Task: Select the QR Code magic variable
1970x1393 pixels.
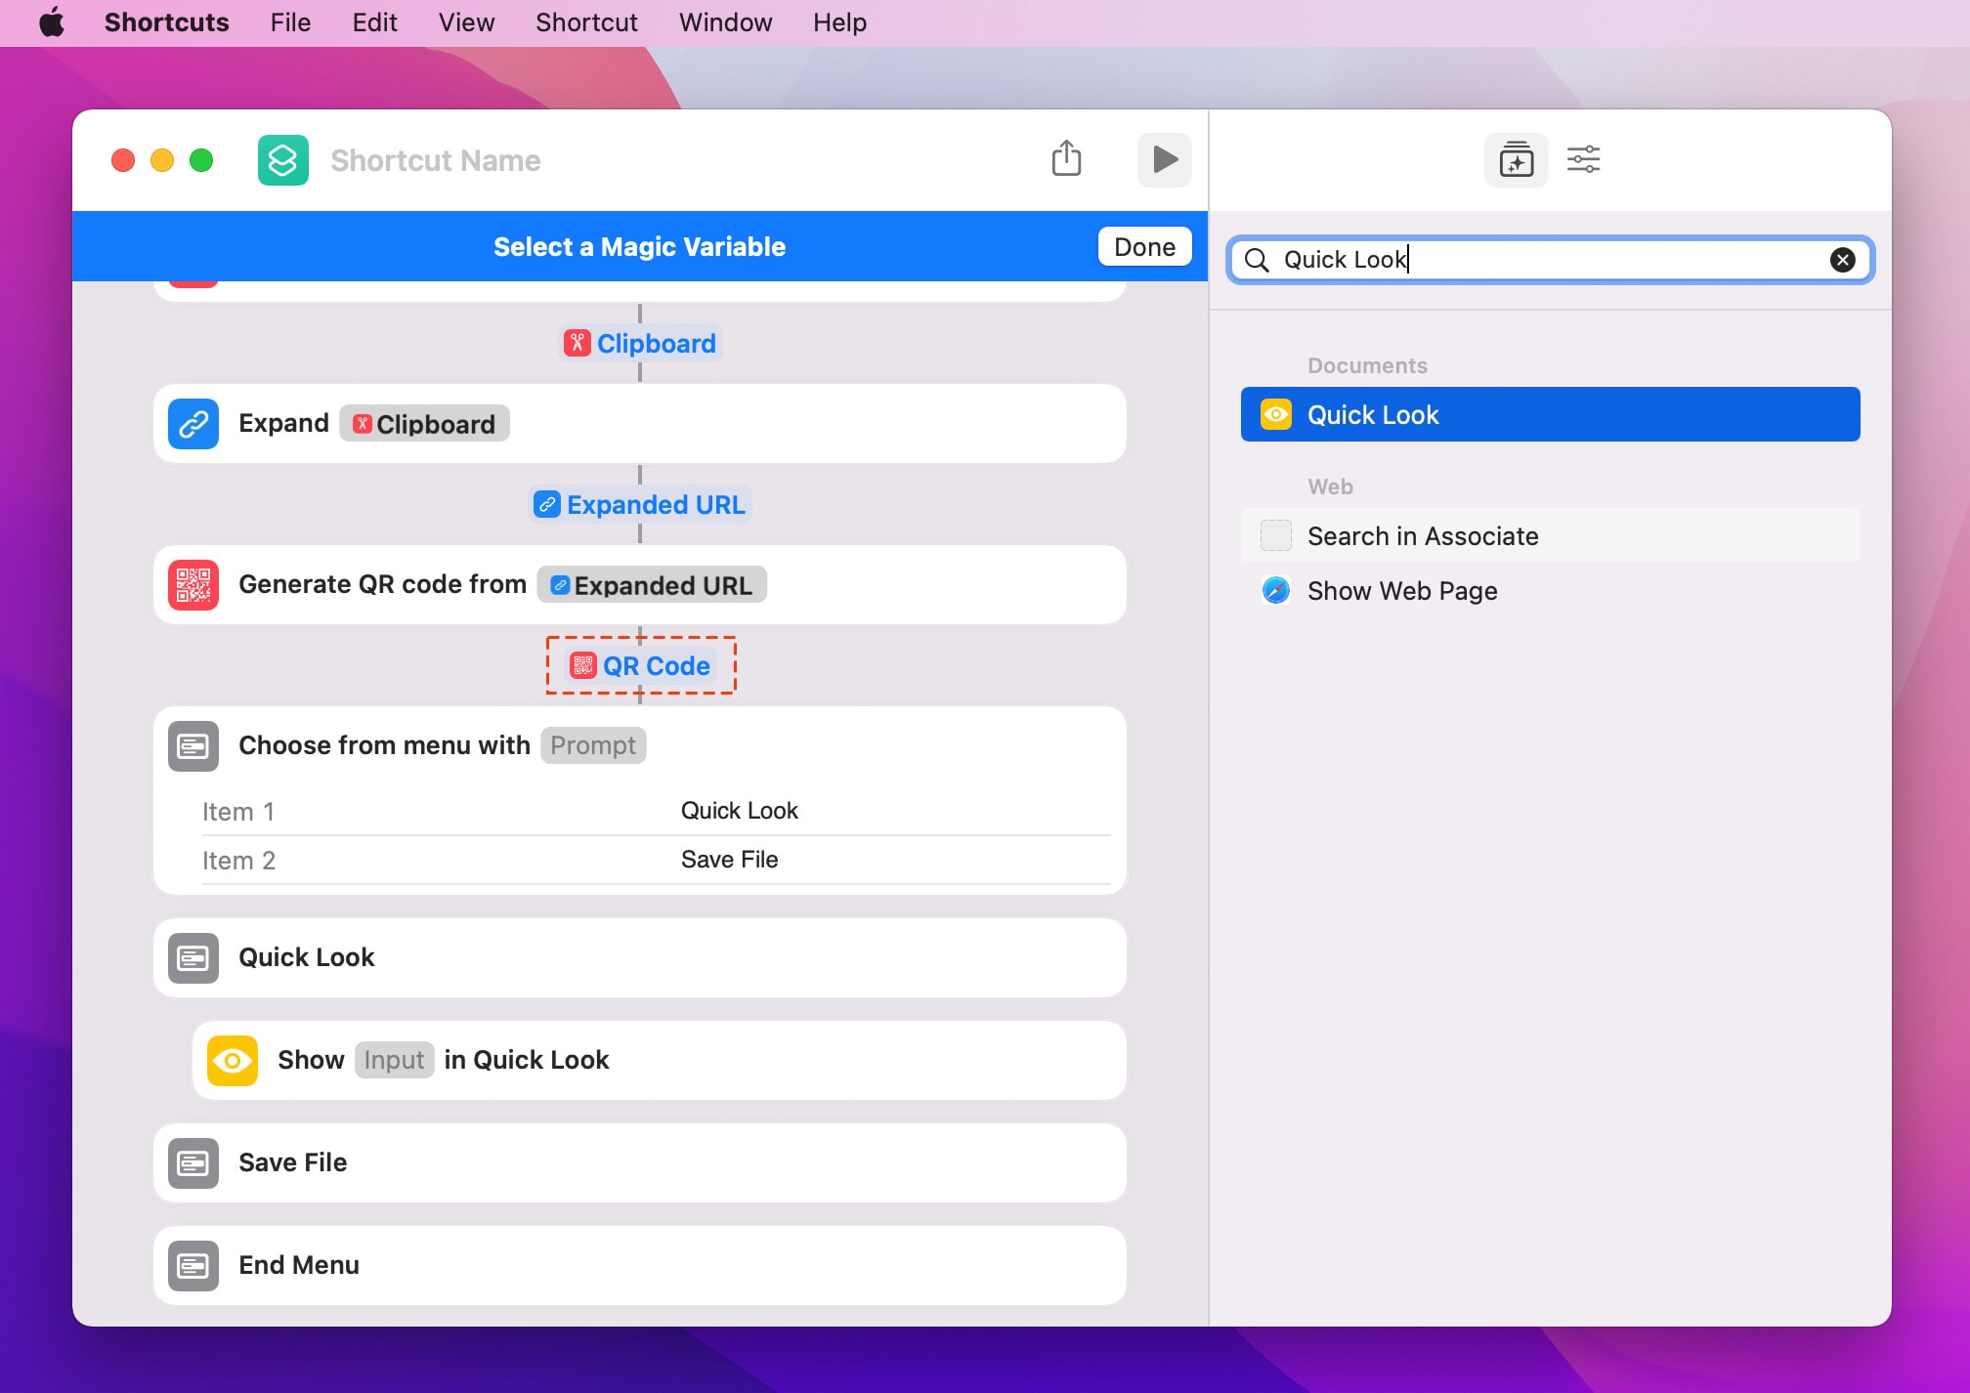Action: 641,666
